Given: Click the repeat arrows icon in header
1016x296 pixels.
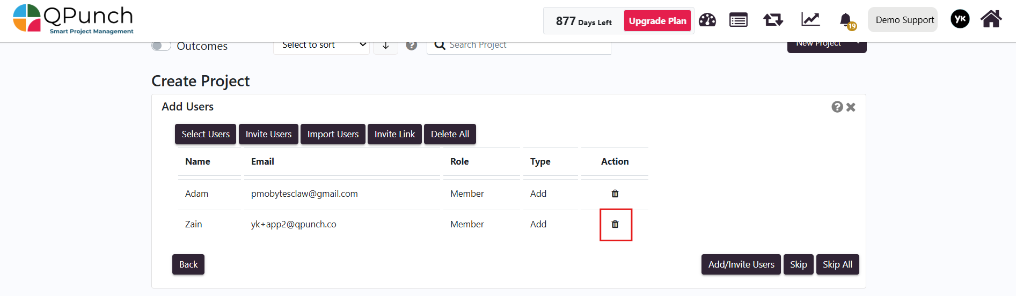Looking at the screenshot, I should click(x=773, y=20).
